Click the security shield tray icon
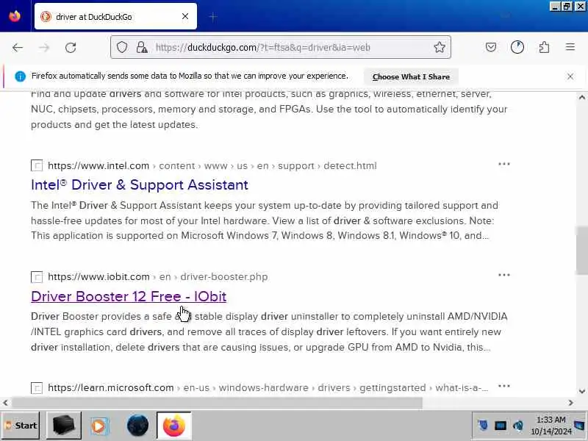Image resolution: width=588 pixels, height=441 pixels. [x=483, y=426]
